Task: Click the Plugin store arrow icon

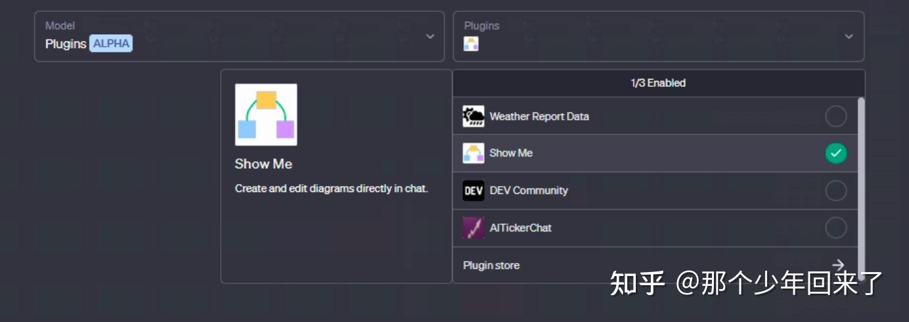Action: [838, 265]
